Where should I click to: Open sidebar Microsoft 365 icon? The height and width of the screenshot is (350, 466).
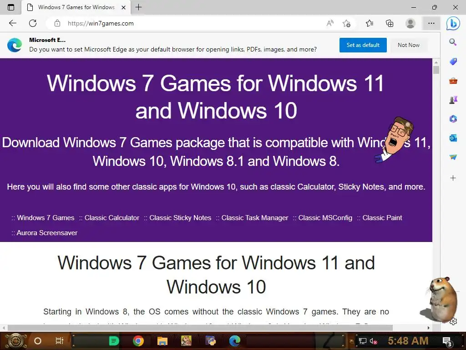(453, 119)
